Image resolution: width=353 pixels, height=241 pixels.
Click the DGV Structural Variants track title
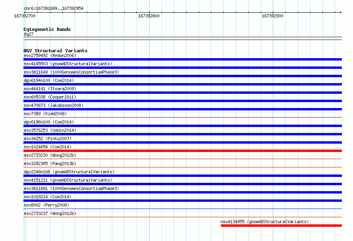pyautogui.click(x=56, y=51)
